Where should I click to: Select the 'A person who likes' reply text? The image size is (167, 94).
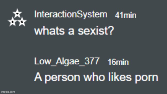click(83, 77)
